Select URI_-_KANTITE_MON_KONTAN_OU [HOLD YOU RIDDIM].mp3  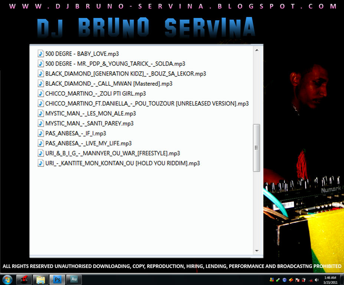coord(122,163)
